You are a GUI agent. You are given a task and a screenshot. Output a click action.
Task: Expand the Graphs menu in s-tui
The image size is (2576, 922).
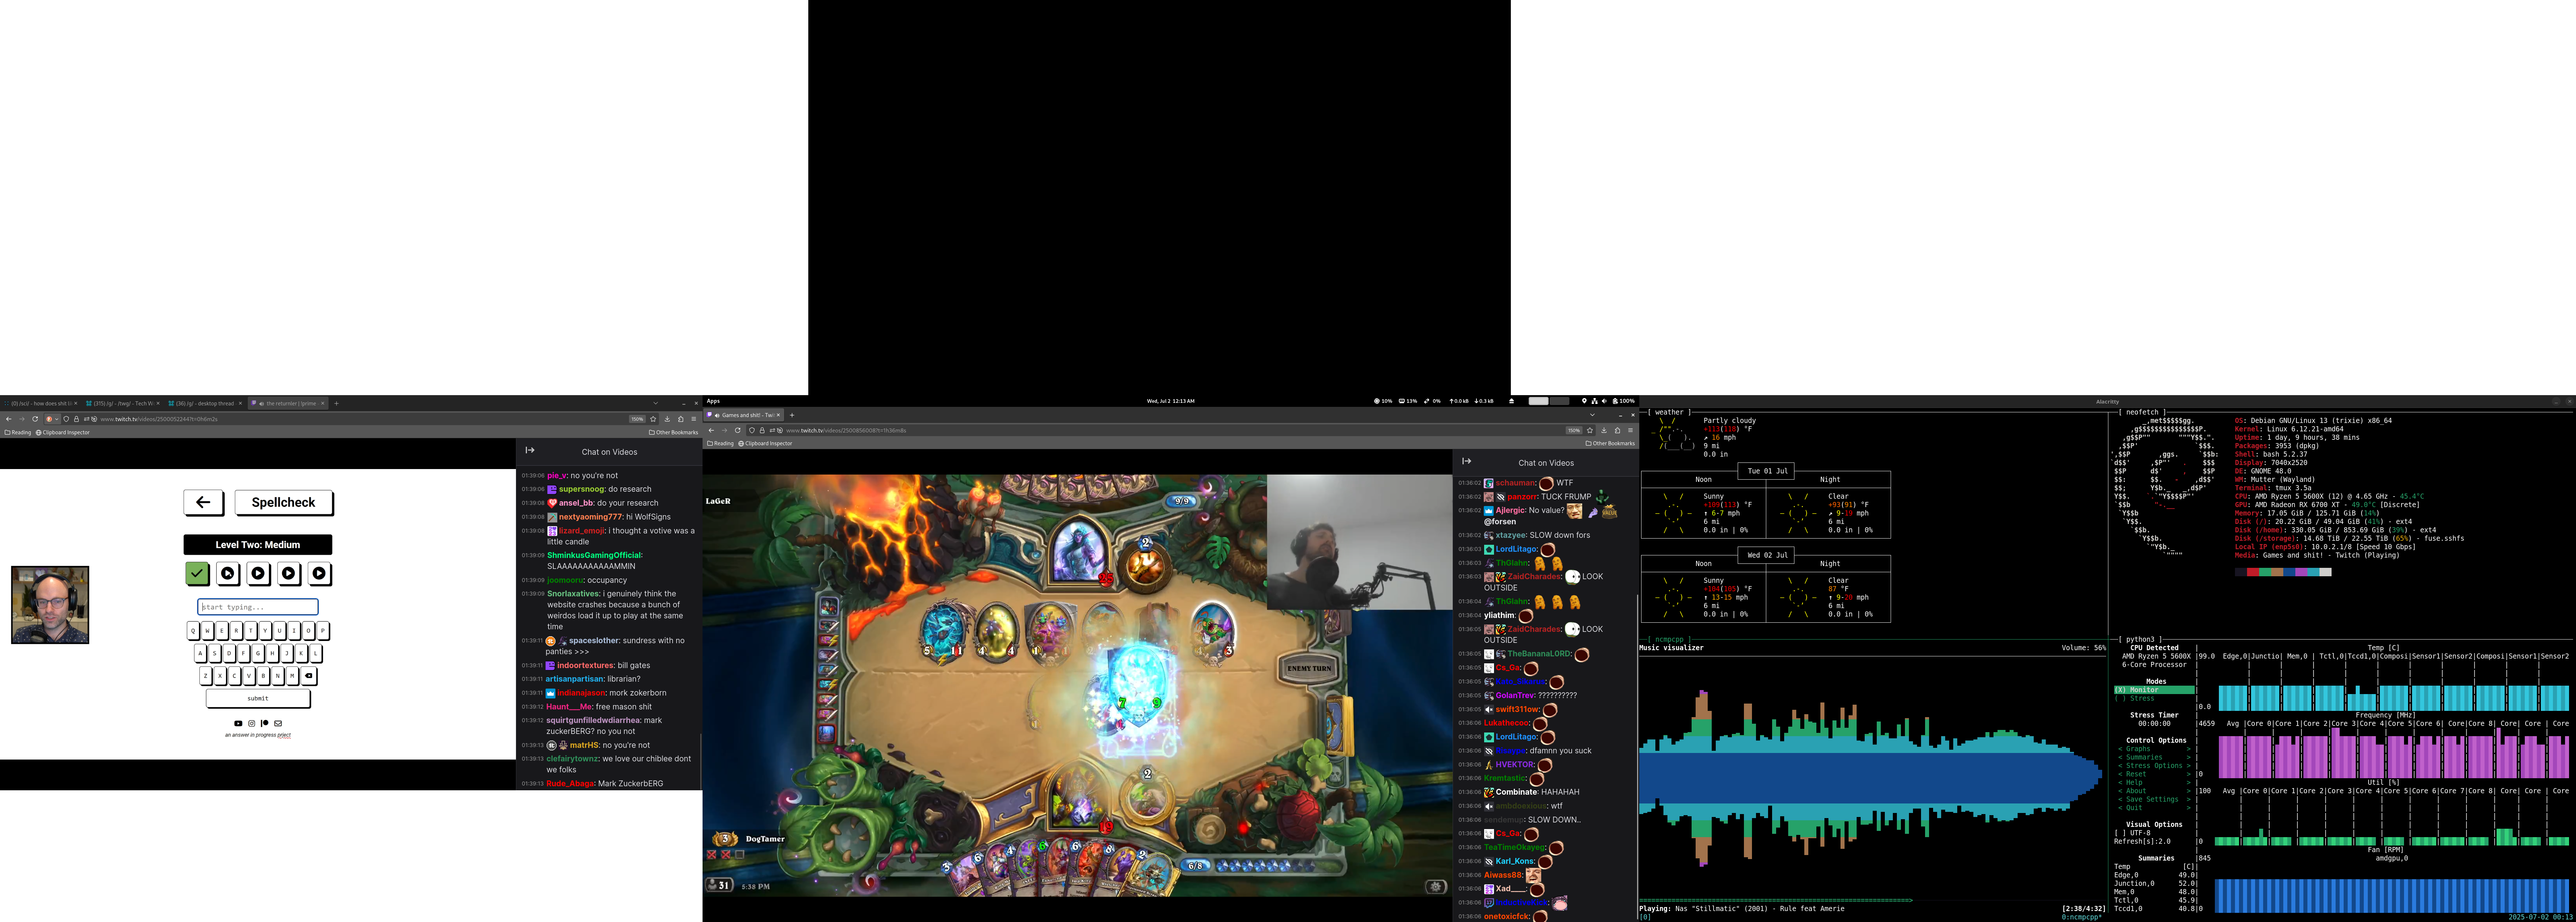pos(2154,749)
